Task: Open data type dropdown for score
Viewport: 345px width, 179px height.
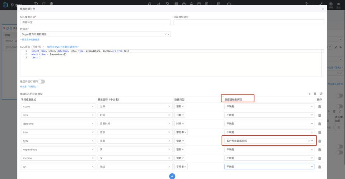Action: [x=180, y=106]
